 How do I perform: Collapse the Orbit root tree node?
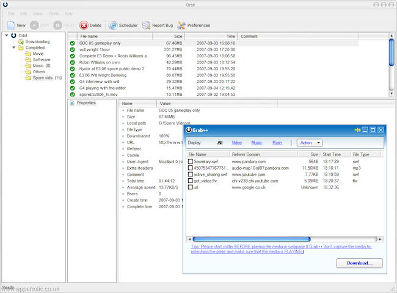(7, 35)
